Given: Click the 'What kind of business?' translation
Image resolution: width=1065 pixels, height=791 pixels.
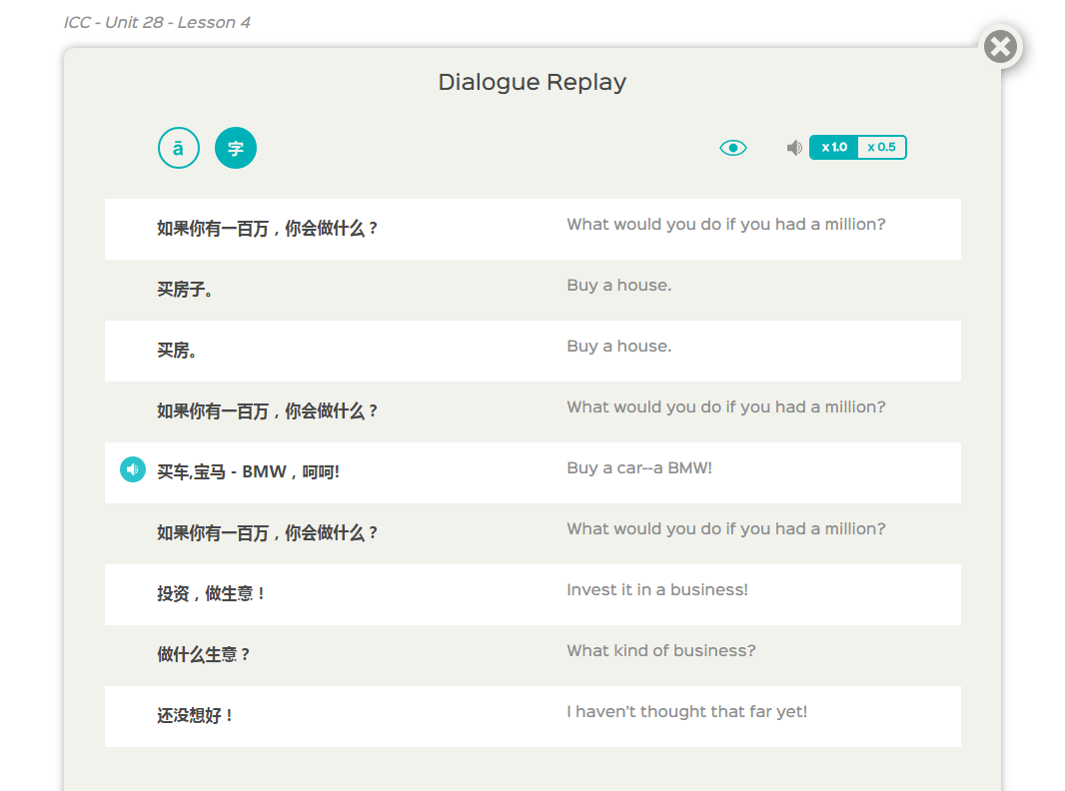Looking at the screenshot, I should point(660,651).
